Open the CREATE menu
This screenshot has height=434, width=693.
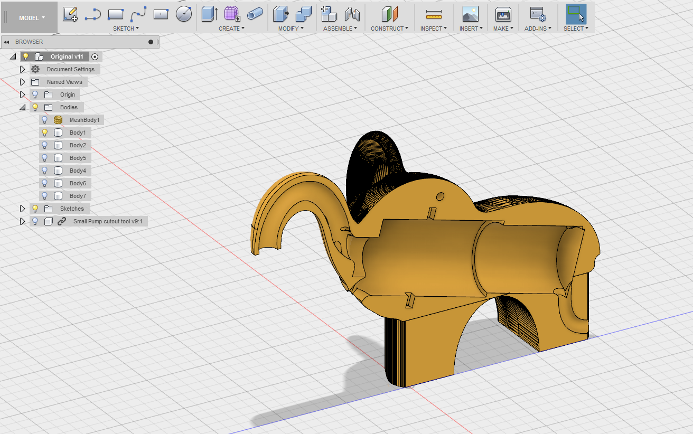232,29
